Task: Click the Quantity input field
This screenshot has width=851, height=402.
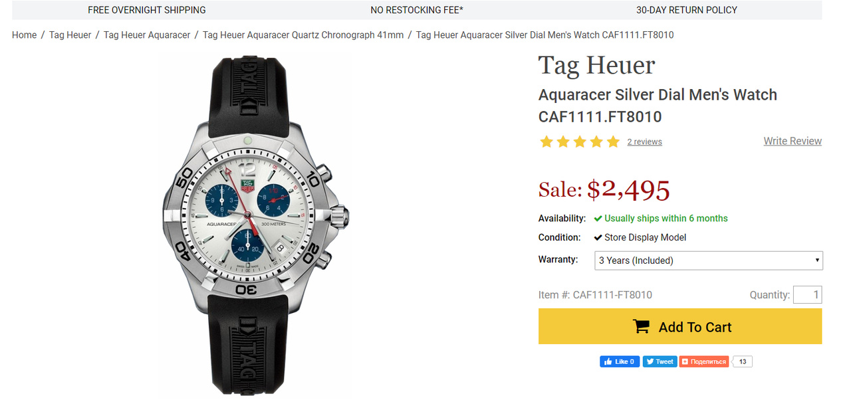Action: 807,294
